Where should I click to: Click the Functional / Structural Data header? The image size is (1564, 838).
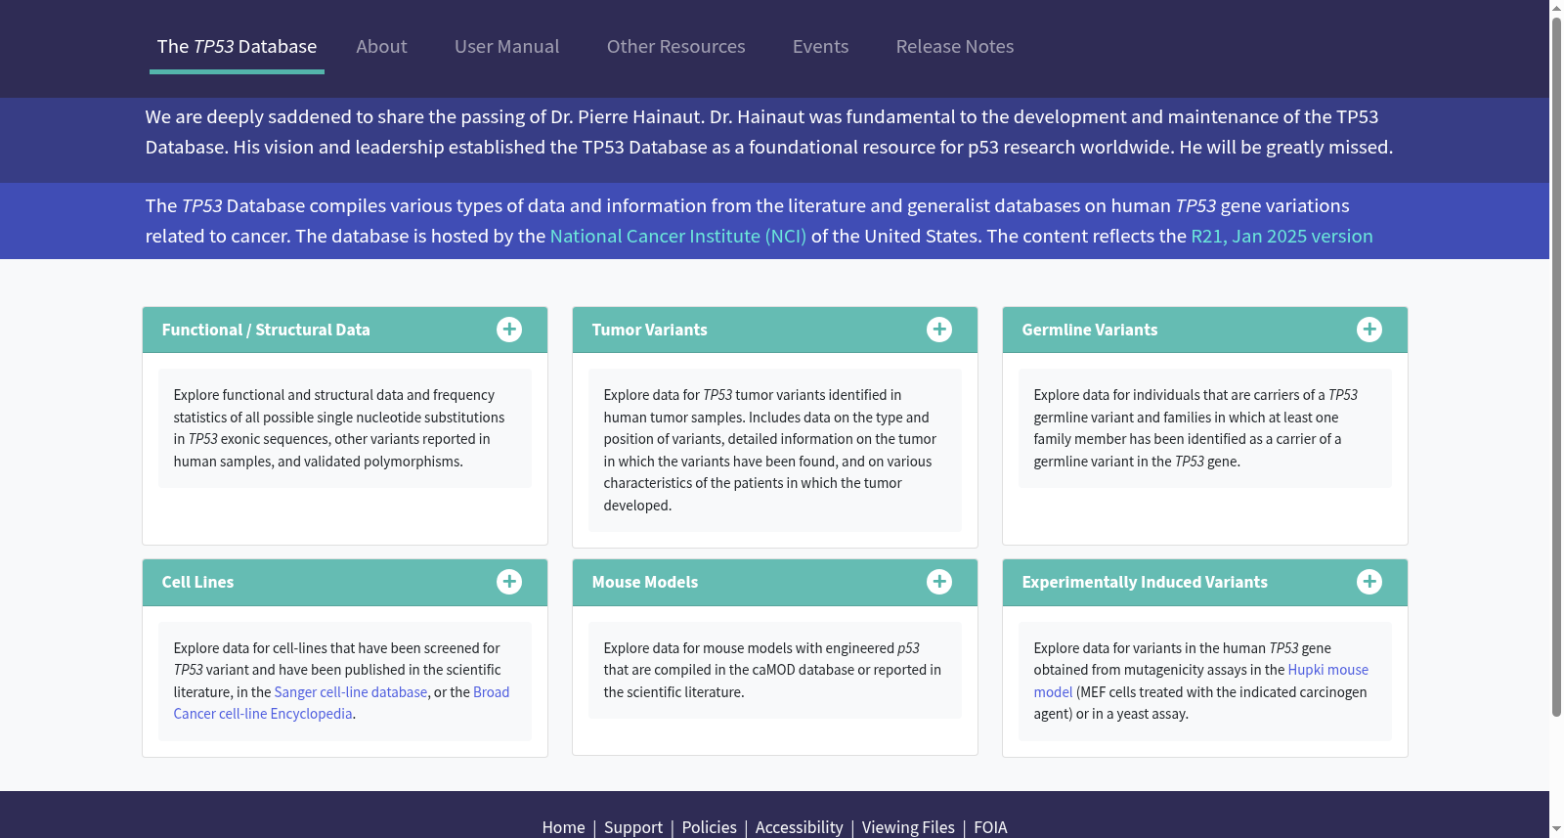click(x=345, y=330)
